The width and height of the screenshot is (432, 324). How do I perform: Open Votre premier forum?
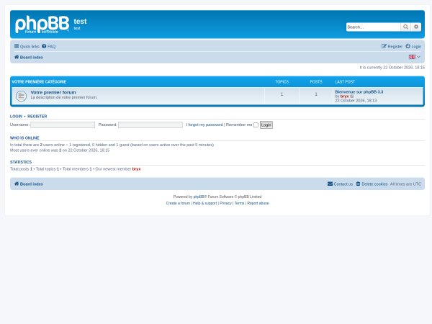[x=53, y=92]
